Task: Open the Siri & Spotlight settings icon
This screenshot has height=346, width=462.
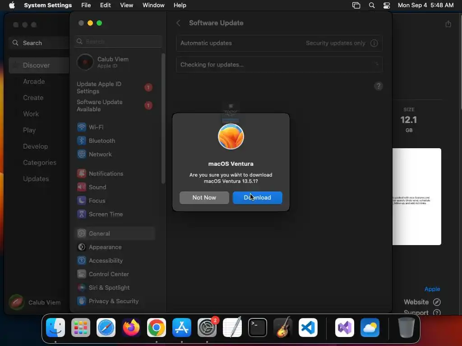Action: [82, 288]
